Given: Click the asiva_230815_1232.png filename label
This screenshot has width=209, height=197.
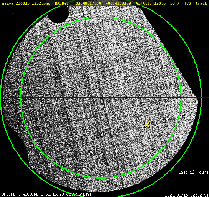Looking at the screenshot, I should [26, 3].
